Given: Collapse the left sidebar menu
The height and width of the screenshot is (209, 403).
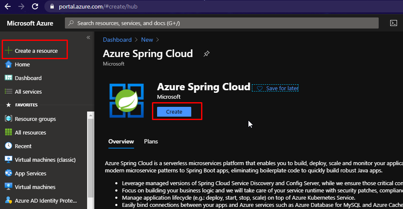Looking at the screenshot, I should click(x=88, y=37).
